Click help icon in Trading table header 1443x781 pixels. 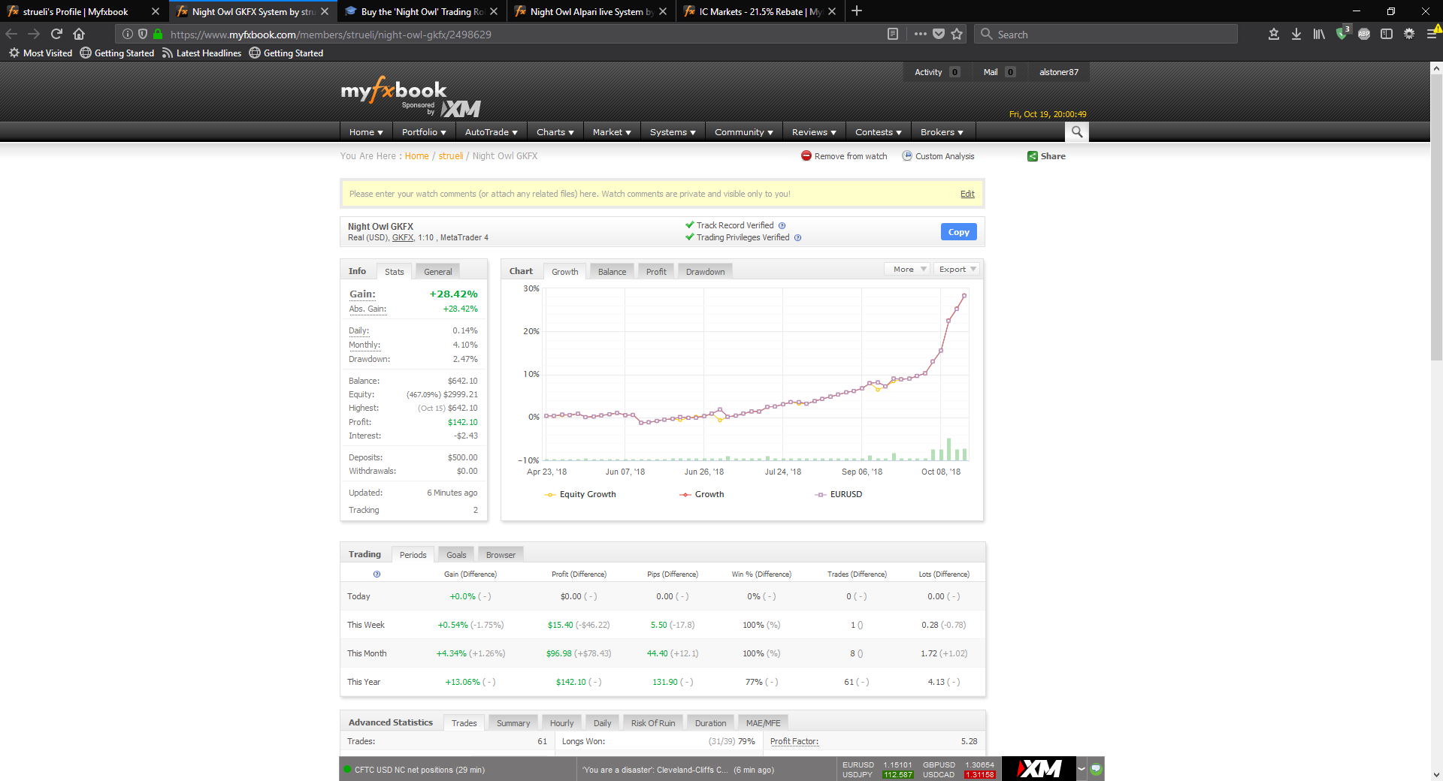[x=377, y=574]
